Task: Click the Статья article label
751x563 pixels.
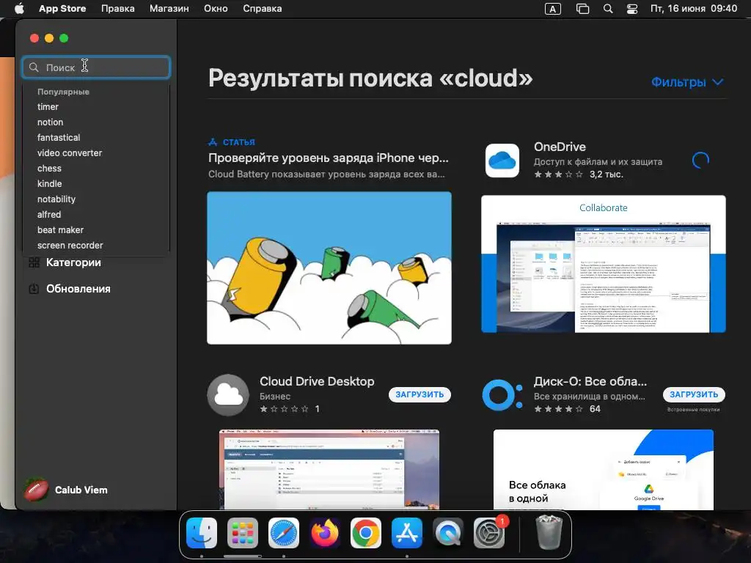Action: click(x=239, y=142)
